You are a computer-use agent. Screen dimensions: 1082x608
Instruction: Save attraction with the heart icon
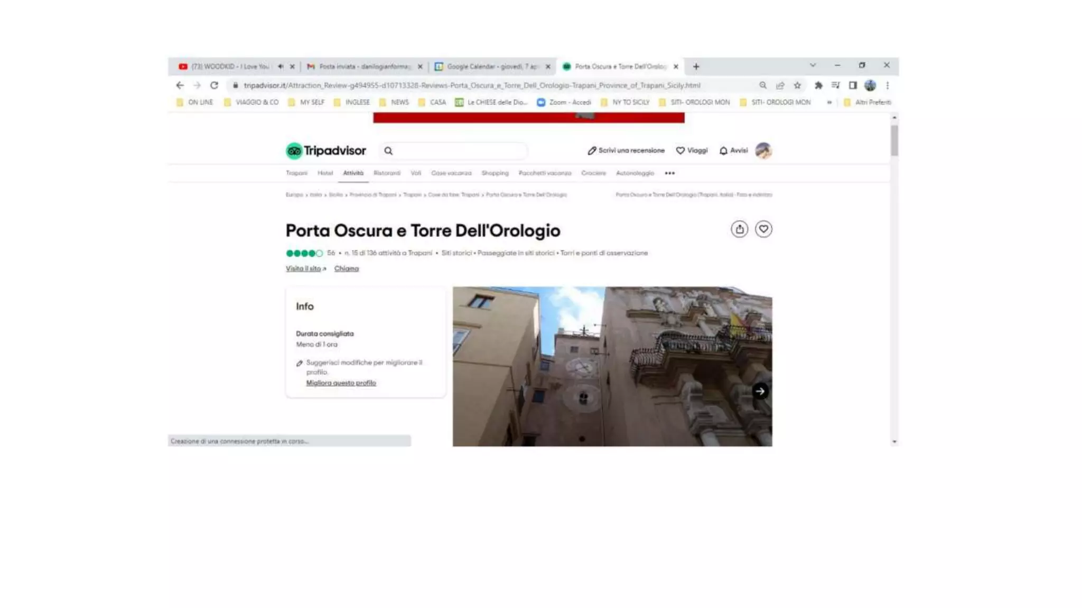click(763, 229)
